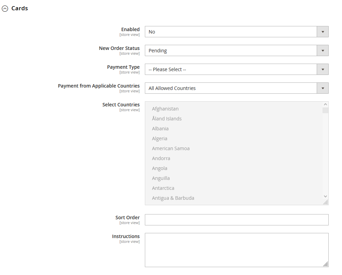Select Andorra in the countries list
The width and height of the screenshot is (342, 275).
point(161,158)
